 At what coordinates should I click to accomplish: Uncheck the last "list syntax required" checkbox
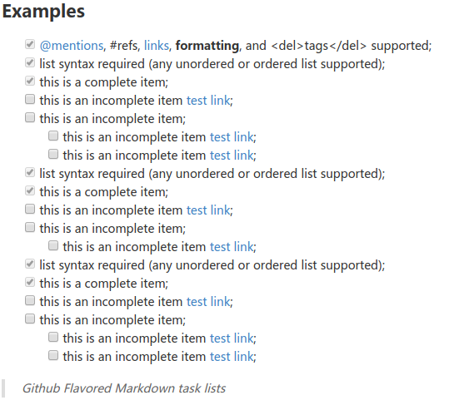[x=30, y=264]
